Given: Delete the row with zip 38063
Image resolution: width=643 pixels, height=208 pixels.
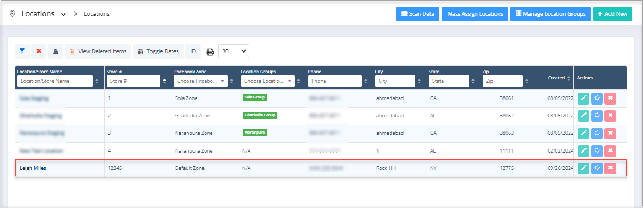Looking at the screenshot, I should 610,133.
